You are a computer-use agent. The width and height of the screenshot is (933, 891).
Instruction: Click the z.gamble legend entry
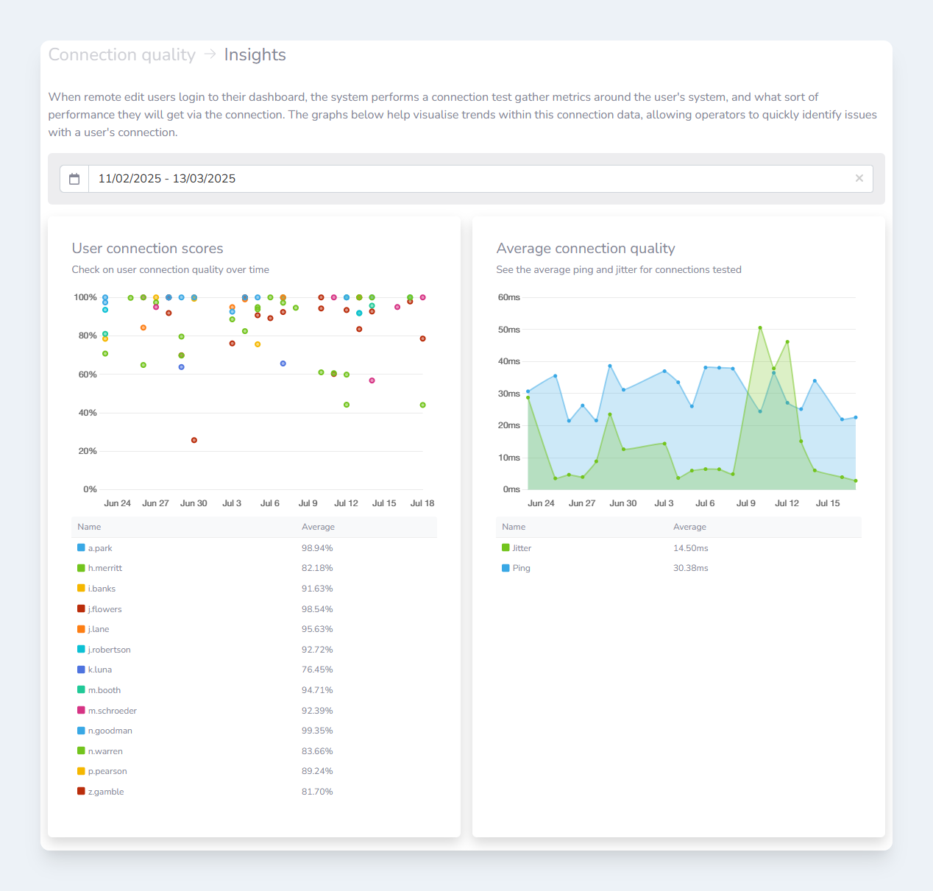point(105,792)
